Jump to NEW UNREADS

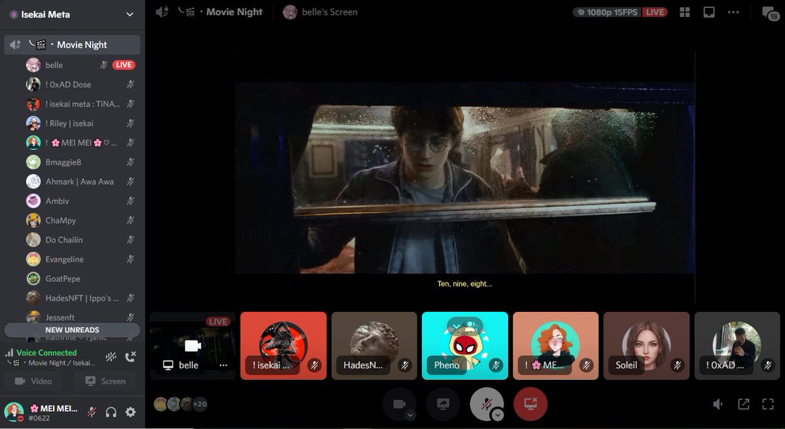coord(72,330)
